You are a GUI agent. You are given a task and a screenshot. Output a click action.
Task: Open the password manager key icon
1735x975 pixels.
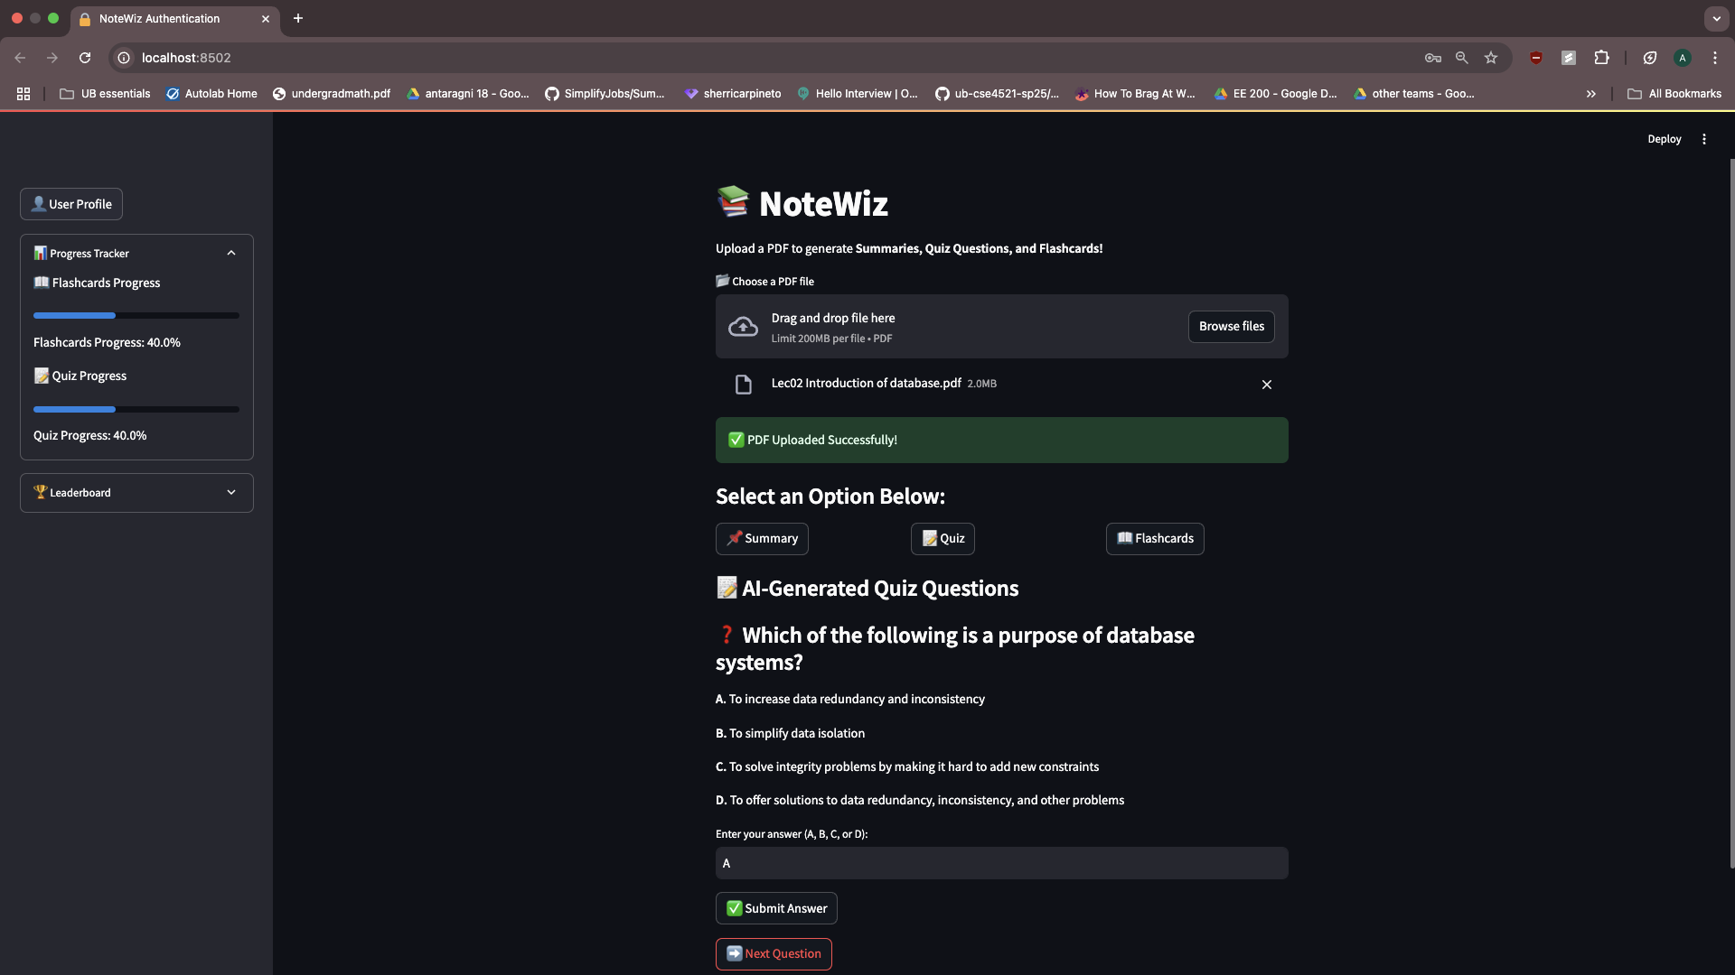1432,58
